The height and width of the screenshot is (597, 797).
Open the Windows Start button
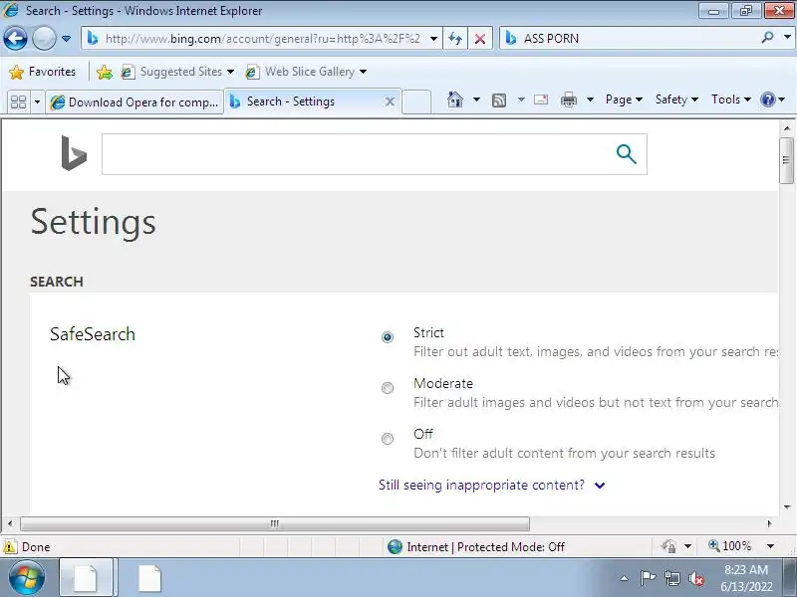(x=27, y=578)
